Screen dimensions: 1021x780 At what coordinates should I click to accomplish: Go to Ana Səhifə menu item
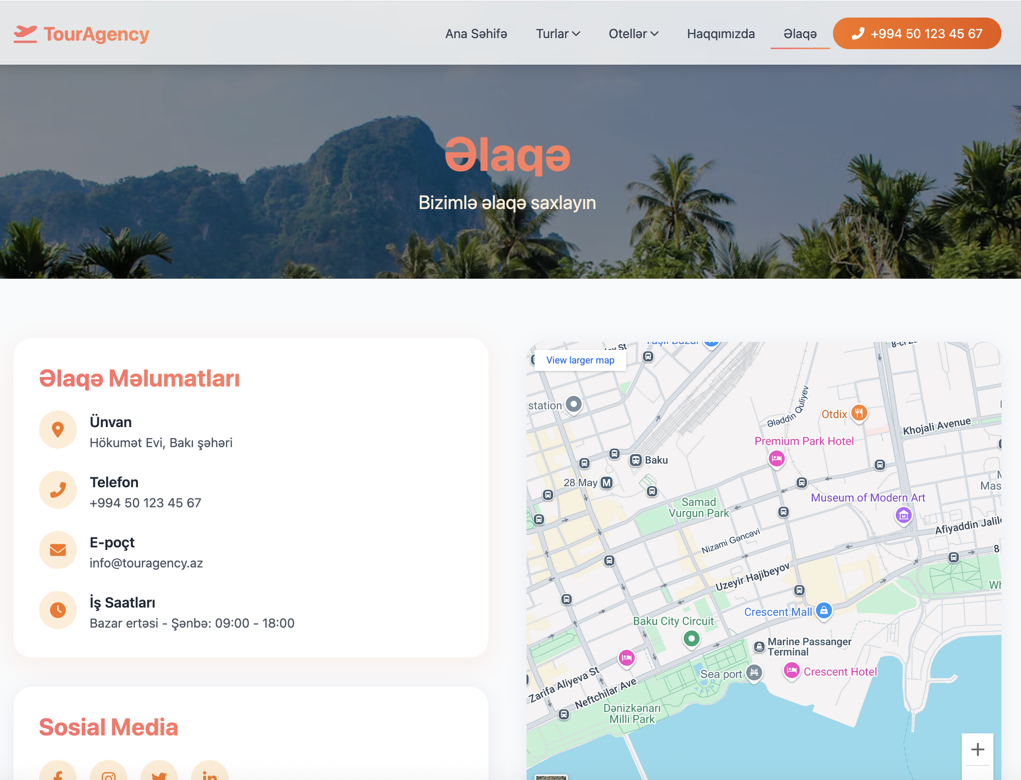(476, 34)
